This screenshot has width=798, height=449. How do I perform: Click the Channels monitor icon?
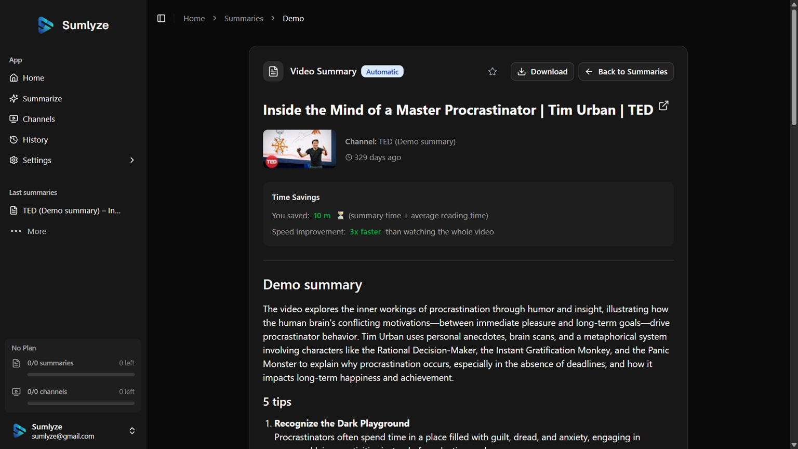click(14, 119)
